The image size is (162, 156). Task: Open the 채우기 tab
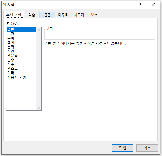(79, 15)
